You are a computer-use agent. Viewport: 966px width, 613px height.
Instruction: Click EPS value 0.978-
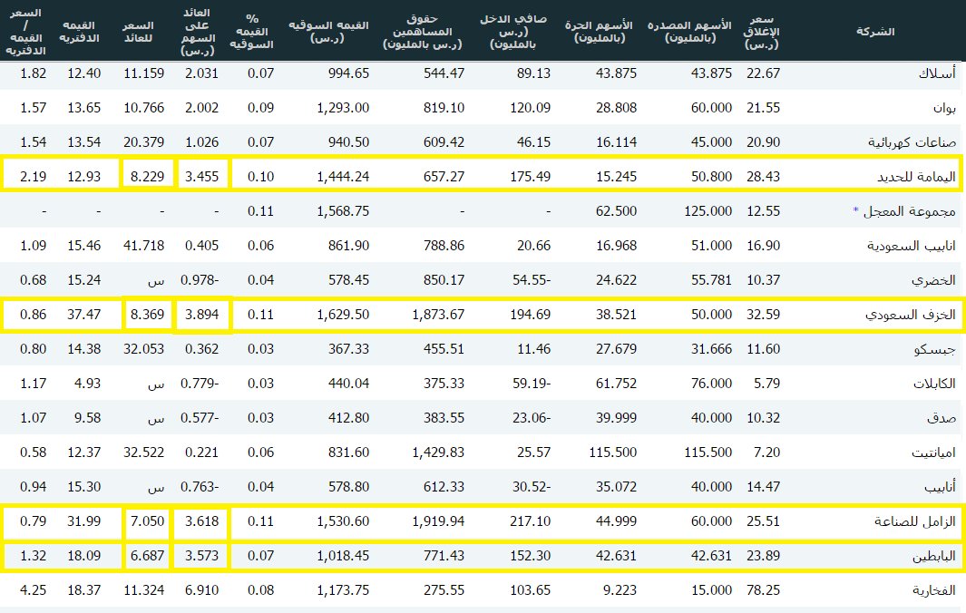(x=200, y=280)
